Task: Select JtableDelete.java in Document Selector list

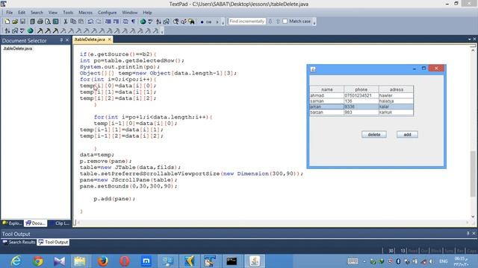Action: (18, 48)
